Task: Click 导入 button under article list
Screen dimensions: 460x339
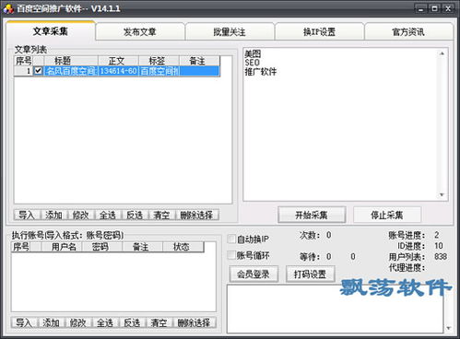Action: (x=27, y=215)
